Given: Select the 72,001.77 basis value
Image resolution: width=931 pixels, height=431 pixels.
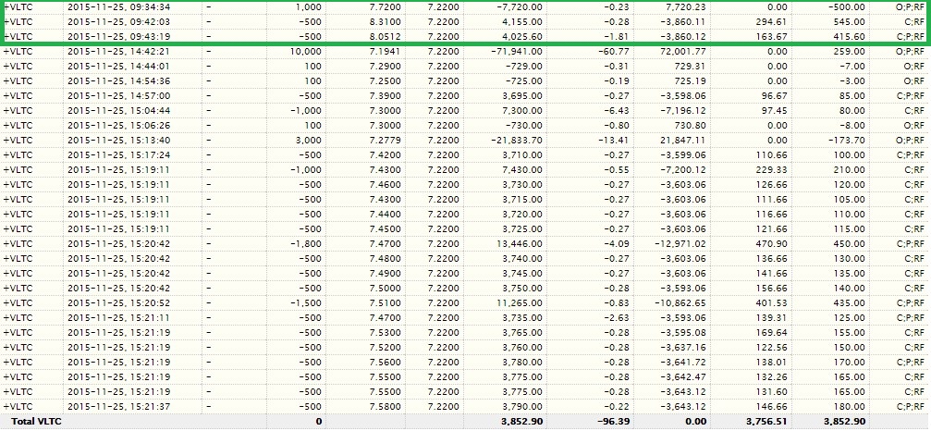Looking at the screenshot, I should click(x=681, y=51).
